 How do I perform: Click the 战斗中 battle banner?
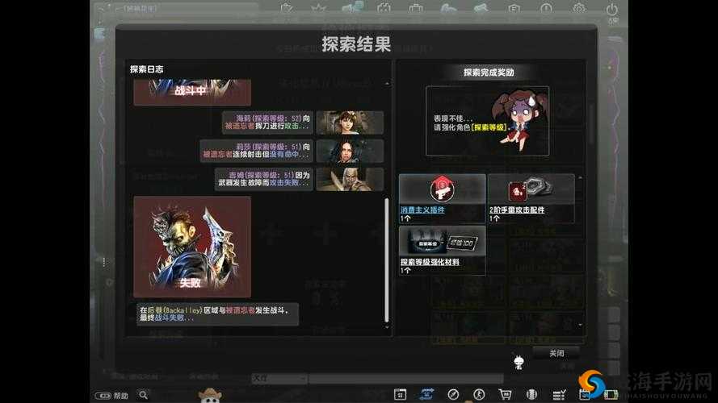[192, 93]
